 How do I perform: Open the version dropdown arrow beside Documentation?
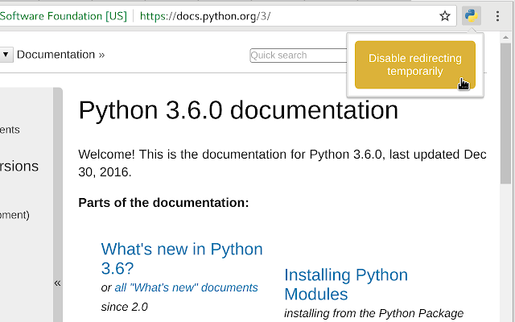[6, 55]
